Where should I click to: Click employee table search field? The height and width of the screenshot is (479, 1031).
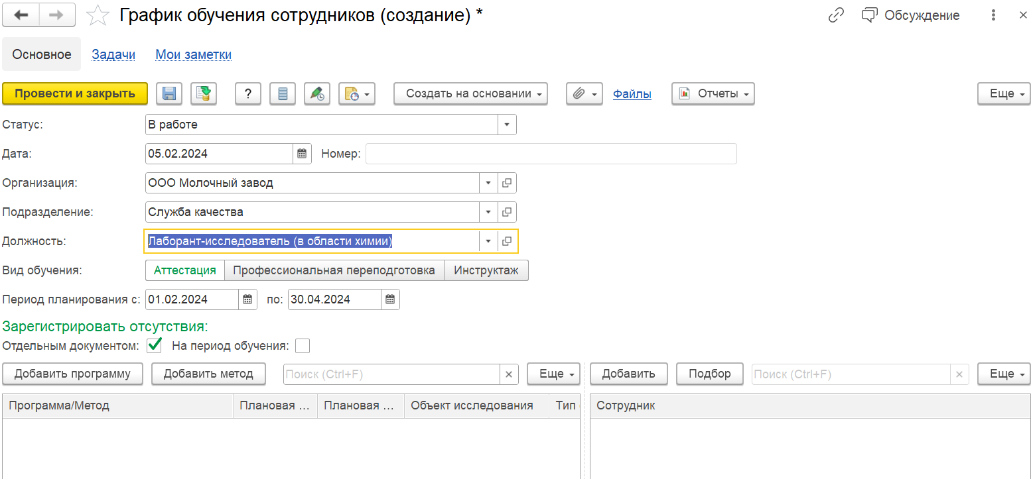[x=851, y=374]
